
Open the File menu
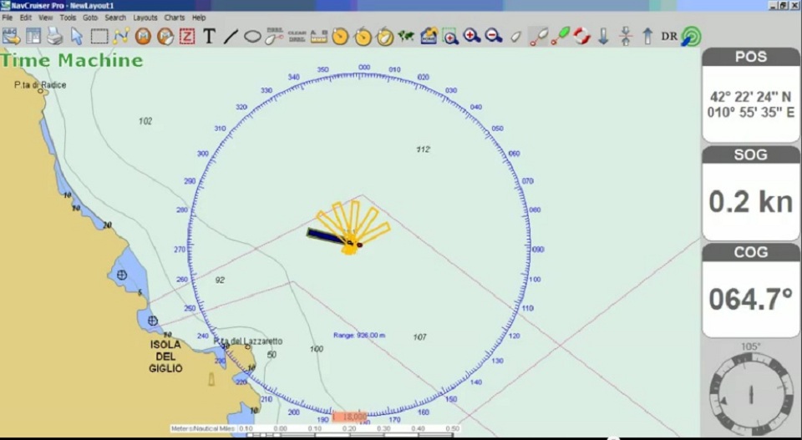coord(8,18)
